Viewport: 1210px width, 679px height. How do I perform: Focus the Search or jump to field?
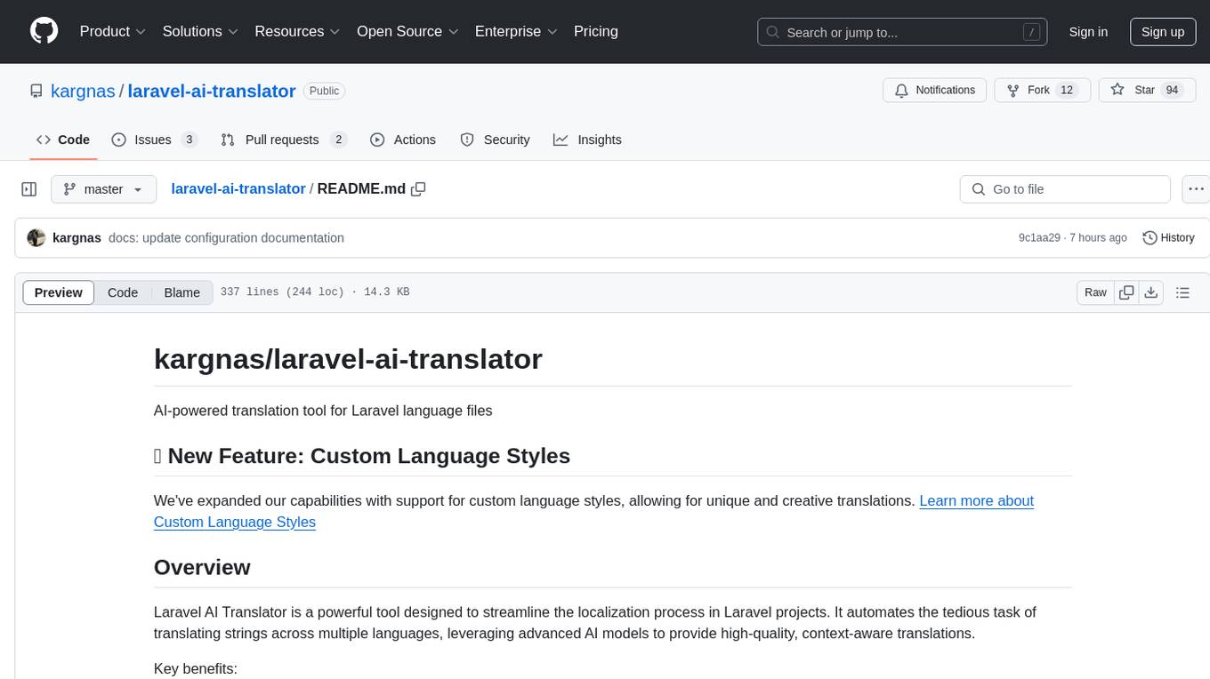[903, 32]
